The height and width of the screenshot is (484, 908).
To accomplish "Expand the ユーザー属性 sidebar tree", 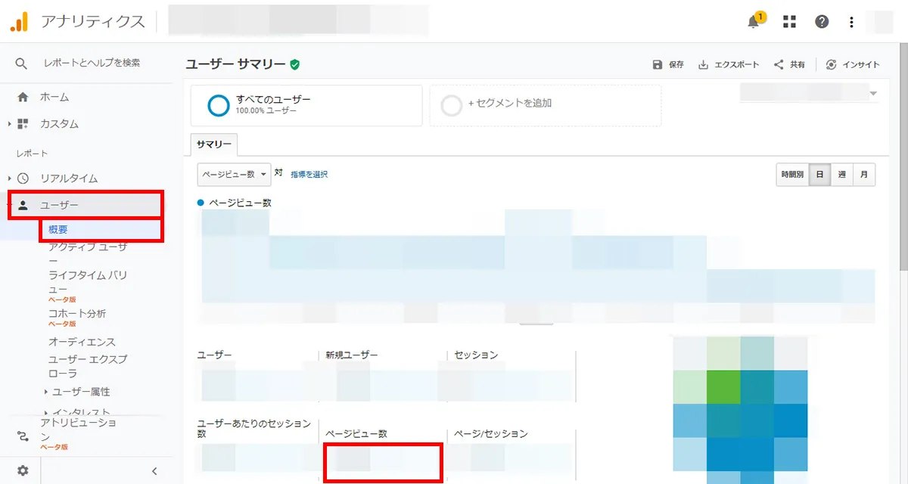I will click(x=82, y=392).
